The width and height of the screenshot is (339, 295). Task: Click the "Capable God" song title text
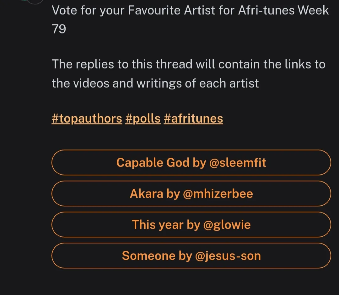pyautogui.click(x=153, y=163)
